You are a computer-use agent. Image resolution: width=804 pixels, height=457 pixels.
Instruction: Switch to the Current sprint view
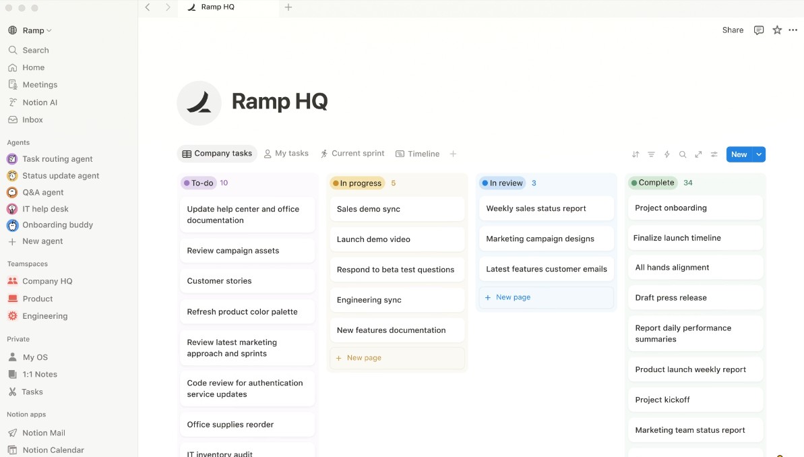(x=352, y=154)
